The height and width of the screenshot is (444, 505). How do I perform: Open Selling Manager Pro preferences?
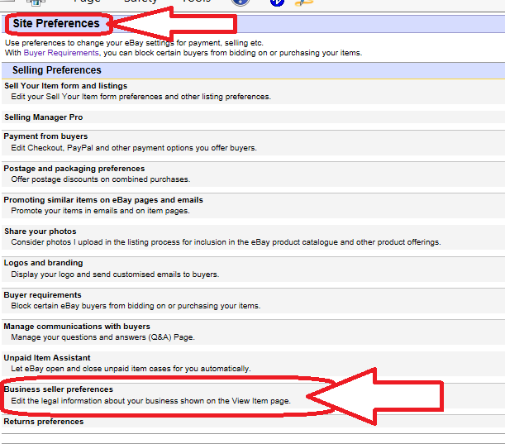click(43, 117)
